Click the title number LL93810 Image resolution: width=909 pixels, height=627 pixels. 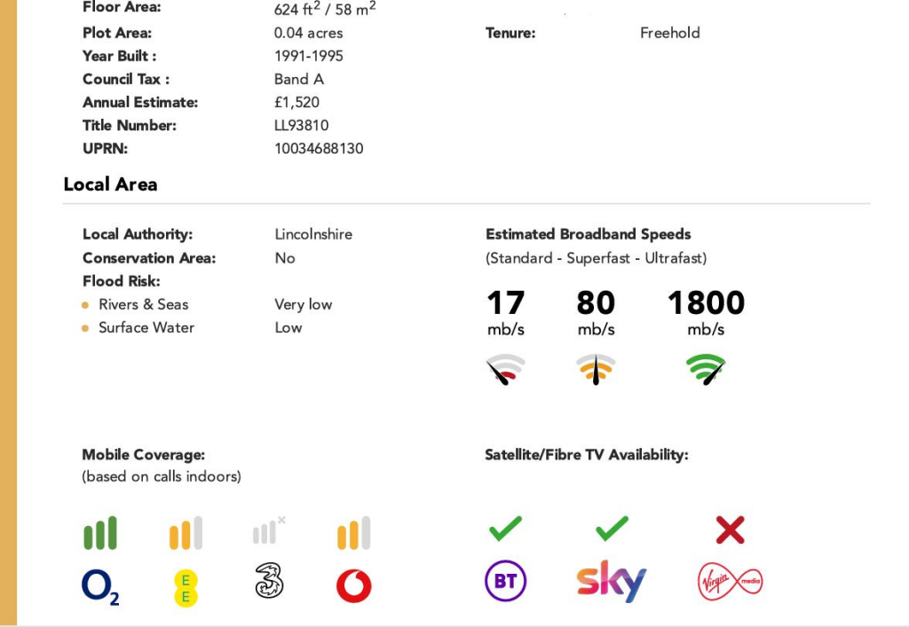point(301,125)
